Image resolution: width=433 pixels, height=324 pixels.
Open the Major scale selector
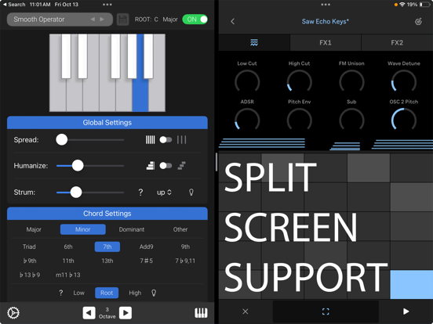(170, 20)
